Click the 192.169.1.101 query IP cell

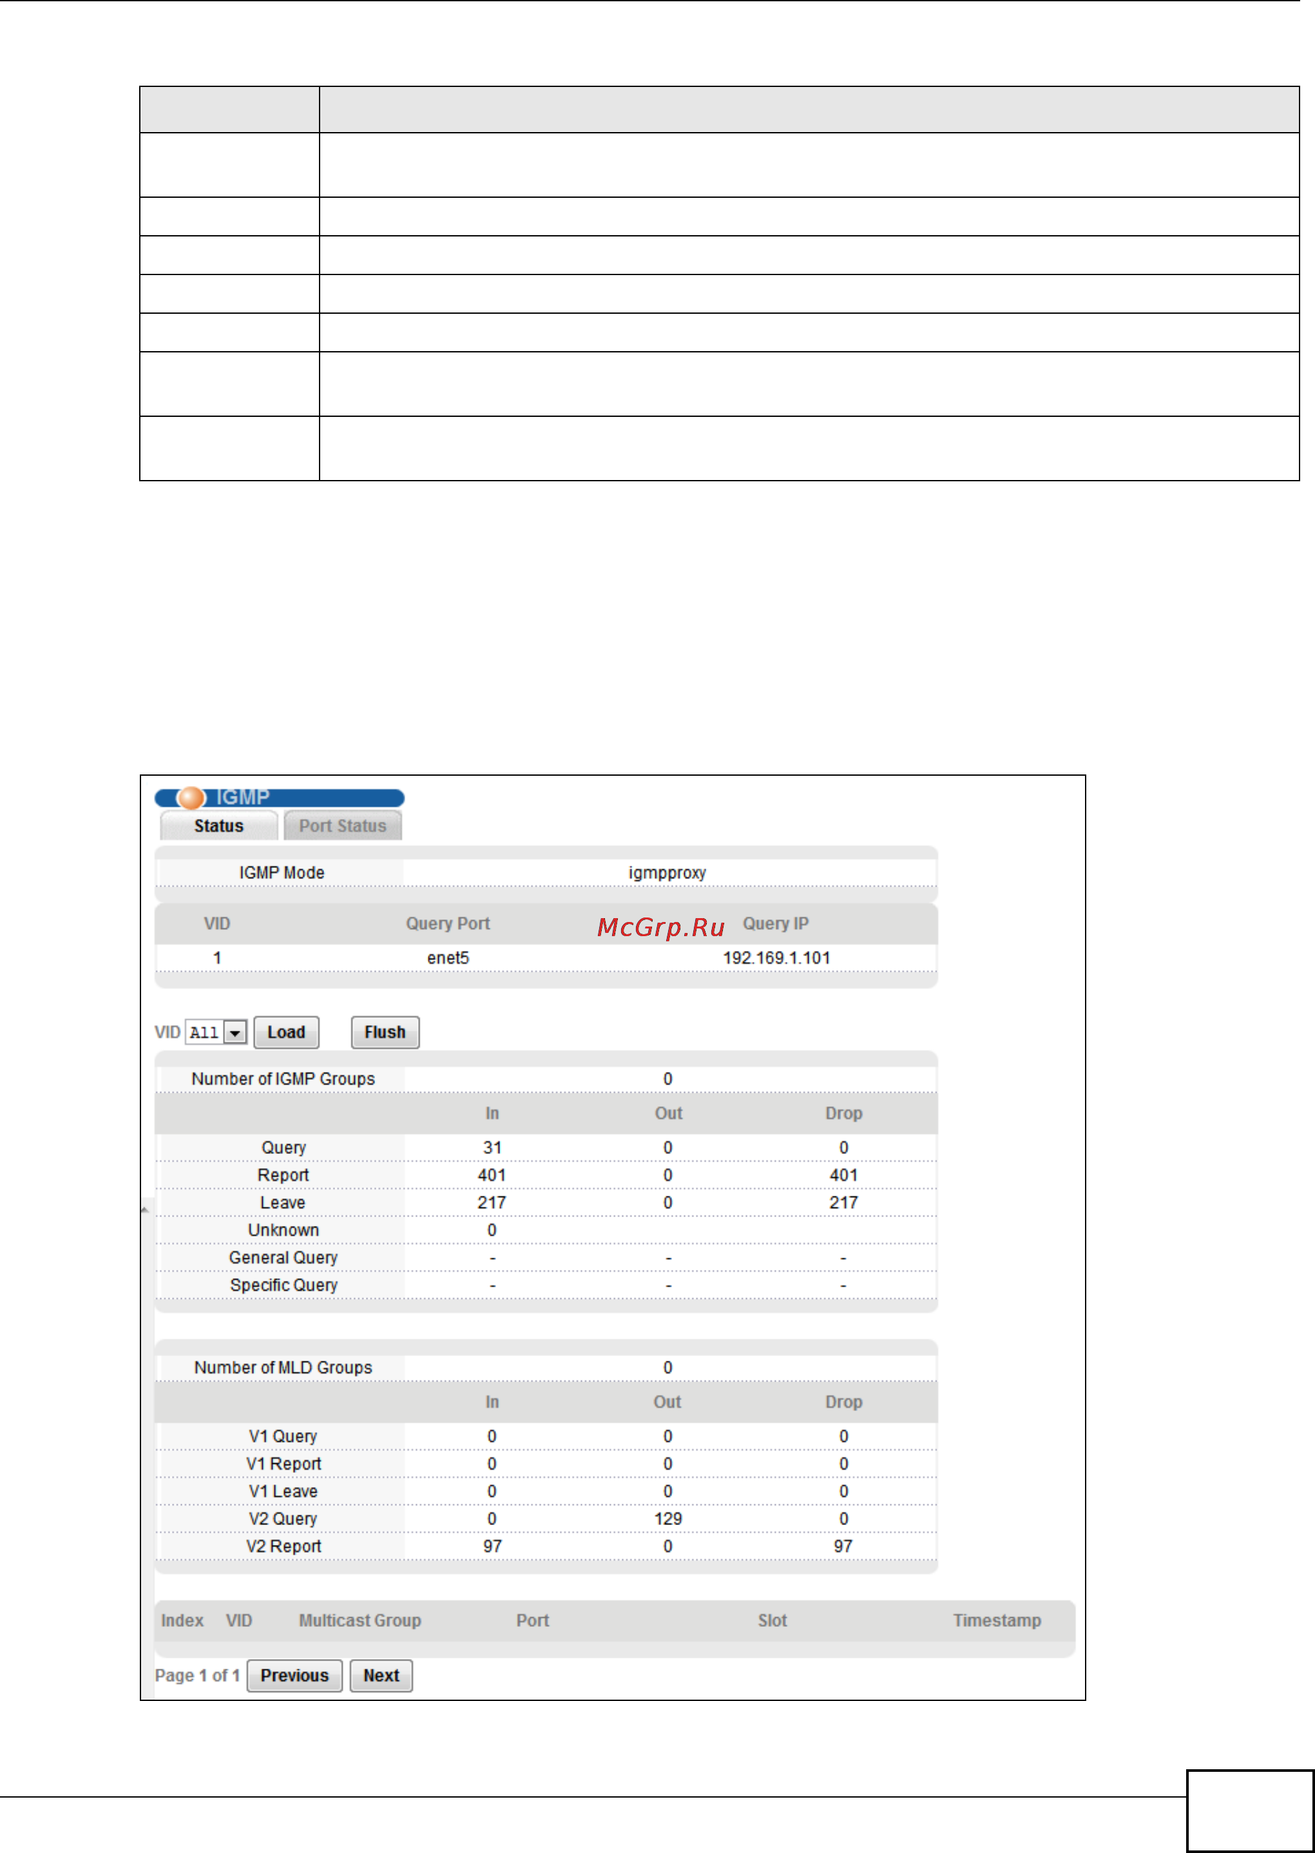pyautogui.click(x=776, y=957)
